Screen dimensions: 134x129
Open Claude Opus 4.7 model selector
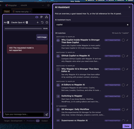(19, 22)
